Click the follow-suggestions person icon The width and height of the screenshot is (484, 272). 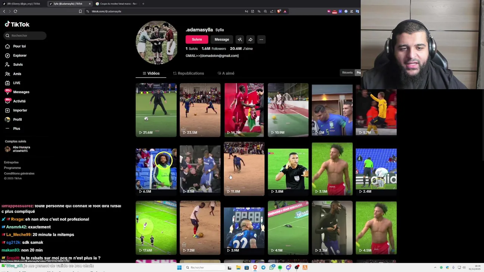[x=240, y=39]
